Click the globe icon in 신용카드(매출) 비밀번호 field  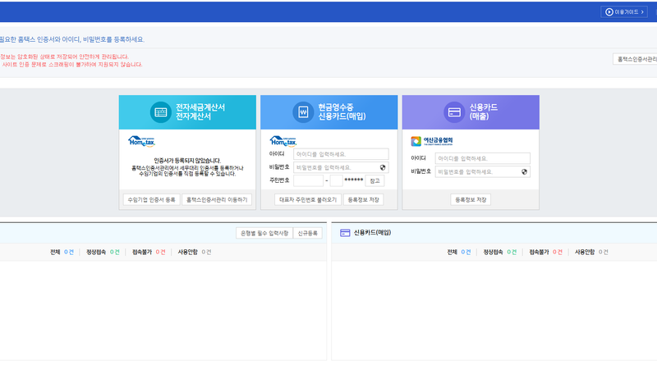click(524, 171)
